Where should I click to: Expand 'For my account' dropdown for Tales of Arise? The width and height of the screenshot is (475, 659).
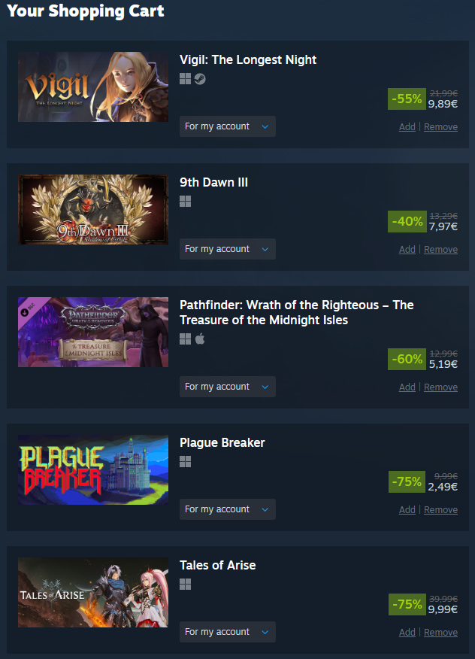pos(228,632)
